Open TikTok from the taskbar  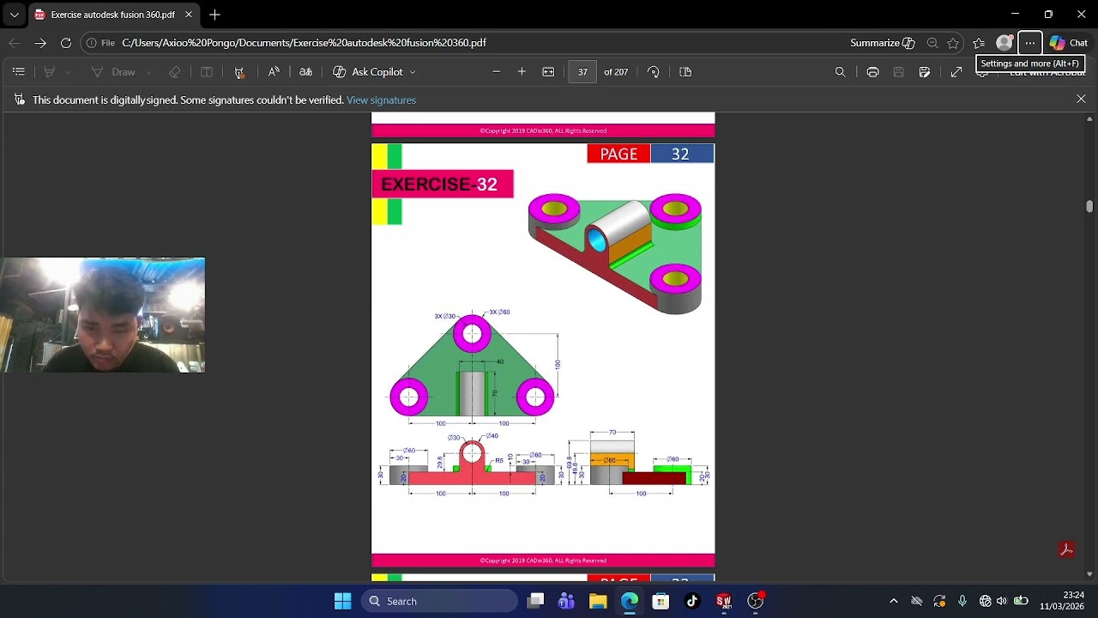[x=692, y=602]
